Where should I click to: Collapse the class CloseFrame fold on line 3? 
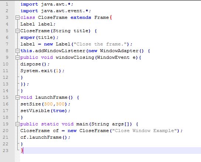[x=17, y=17]
